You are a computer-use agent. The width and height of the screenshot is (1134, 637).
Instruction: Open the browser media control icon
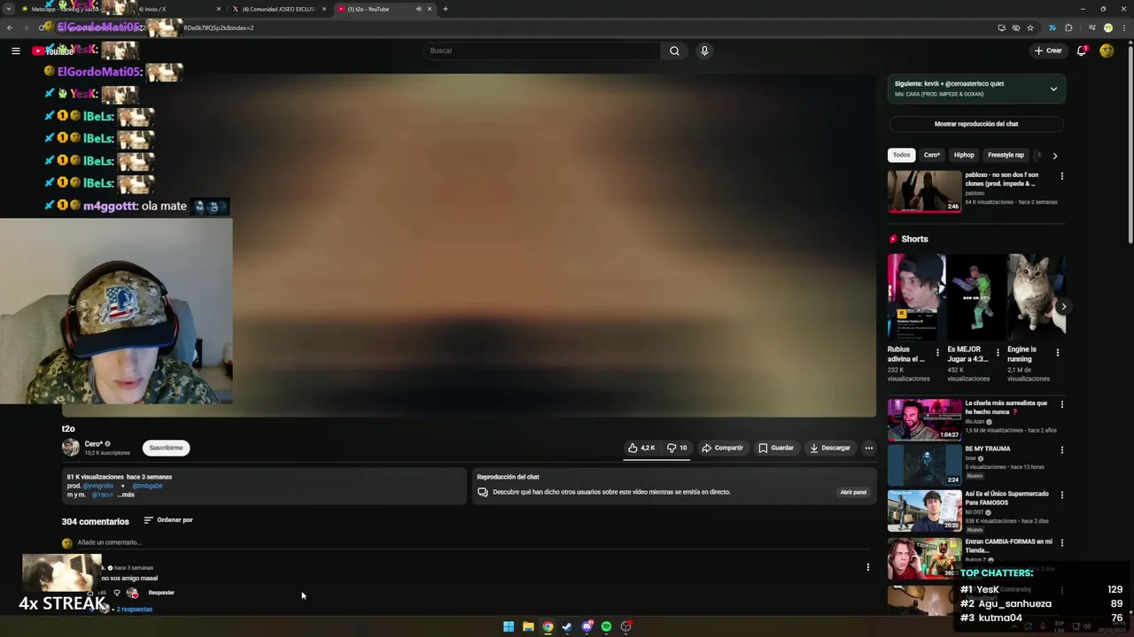pos(1092,27)
